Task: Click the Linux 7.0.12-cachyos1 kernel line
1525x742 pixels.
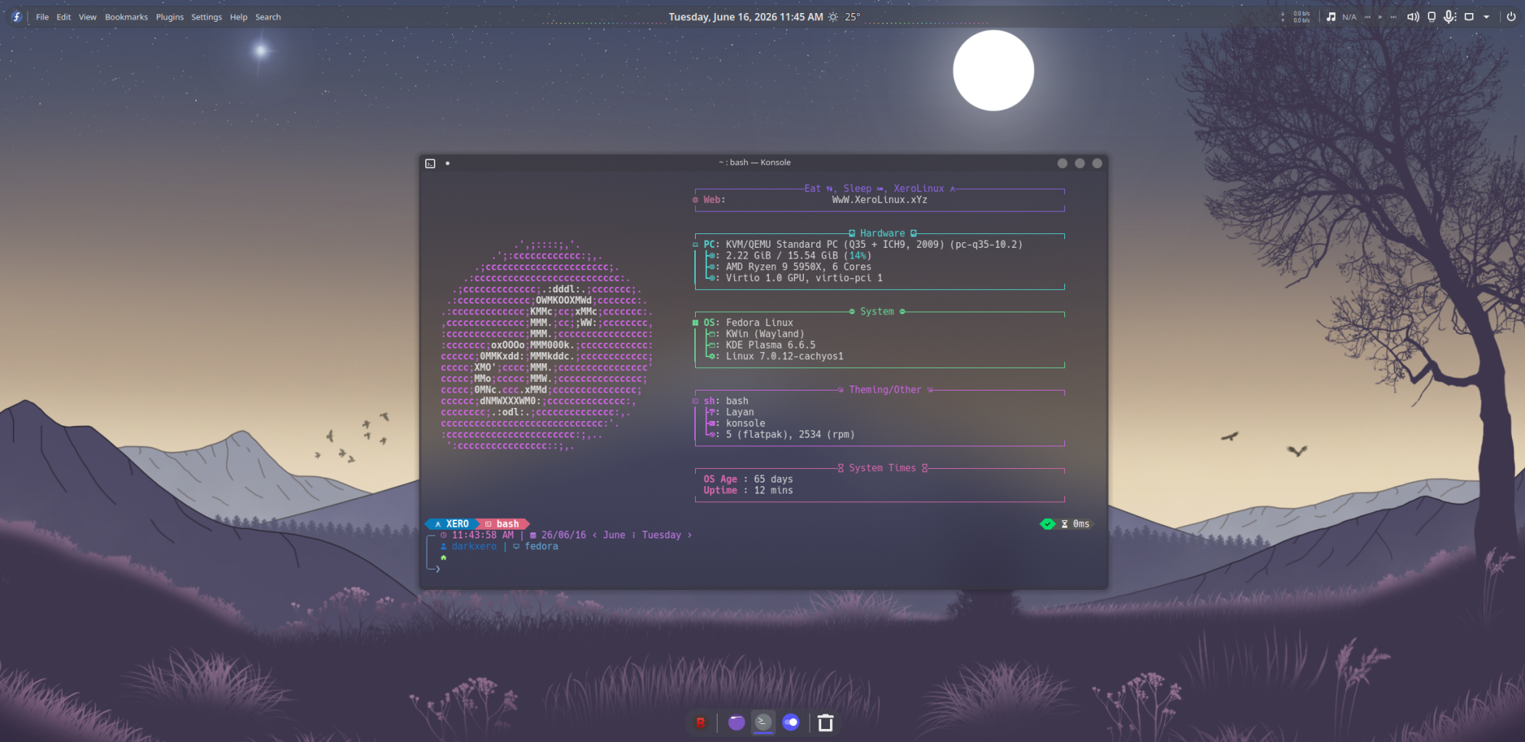Action: pyautogui.click(x=776, y=357)
